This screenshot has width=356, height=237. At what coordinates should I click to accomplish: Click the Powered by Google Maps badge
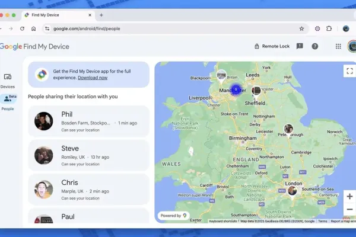(x=173, y=216)
